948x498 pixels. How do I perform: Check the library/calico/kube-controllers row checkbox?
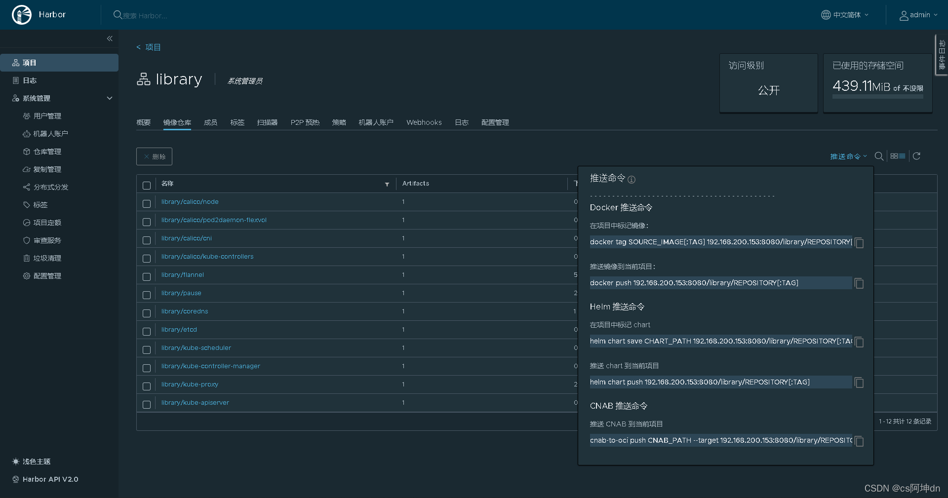pyautogui.click(x=147, y=259)
